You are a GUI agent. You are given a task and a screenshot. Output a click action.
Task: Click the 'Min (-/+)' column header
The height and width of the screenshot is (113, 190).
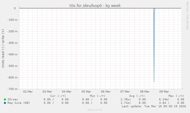[97, 96]
